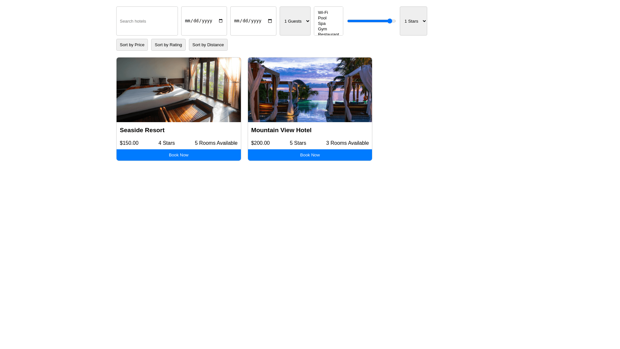Open check-in date calendar picker icon
The image size is (620, 349).
(221, 21)
